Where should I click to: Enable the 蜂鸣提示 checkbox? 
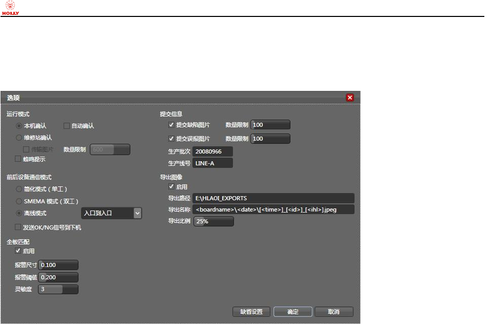(x=18, y=159)
